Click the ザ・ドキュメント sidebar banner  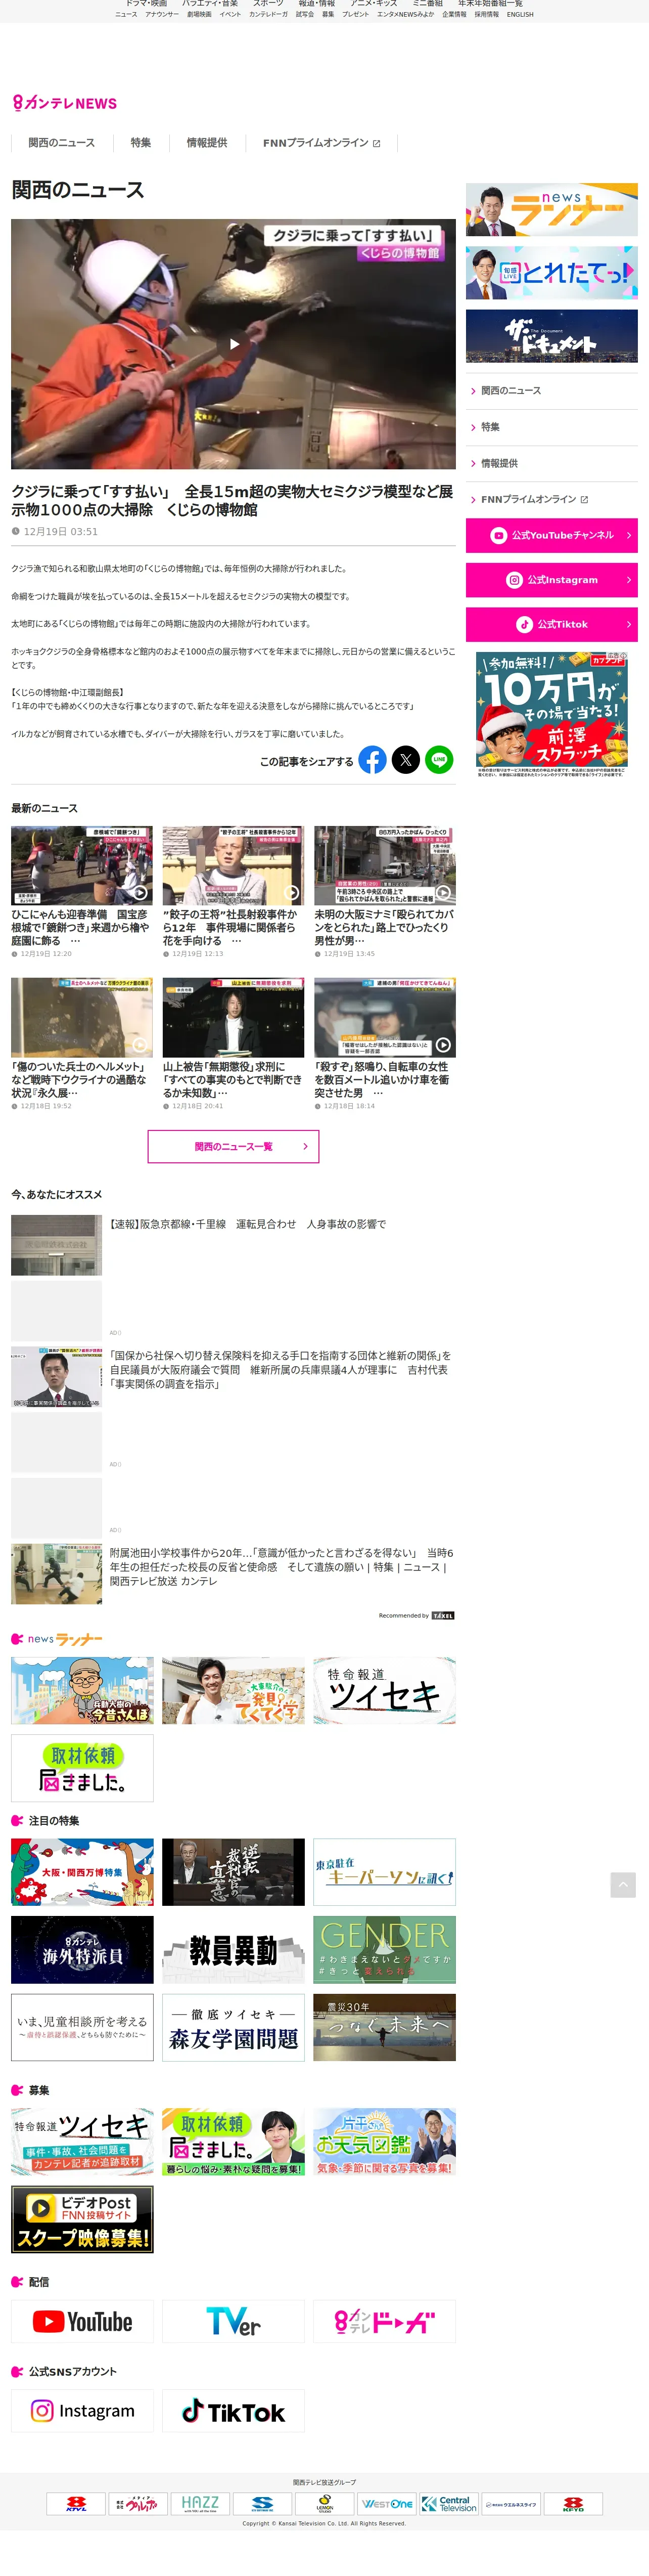coord(551,336)
